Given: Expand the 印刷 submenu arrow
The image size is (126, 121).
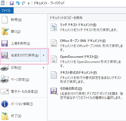Looking at the screenshot, I should (x=44, y=68).
